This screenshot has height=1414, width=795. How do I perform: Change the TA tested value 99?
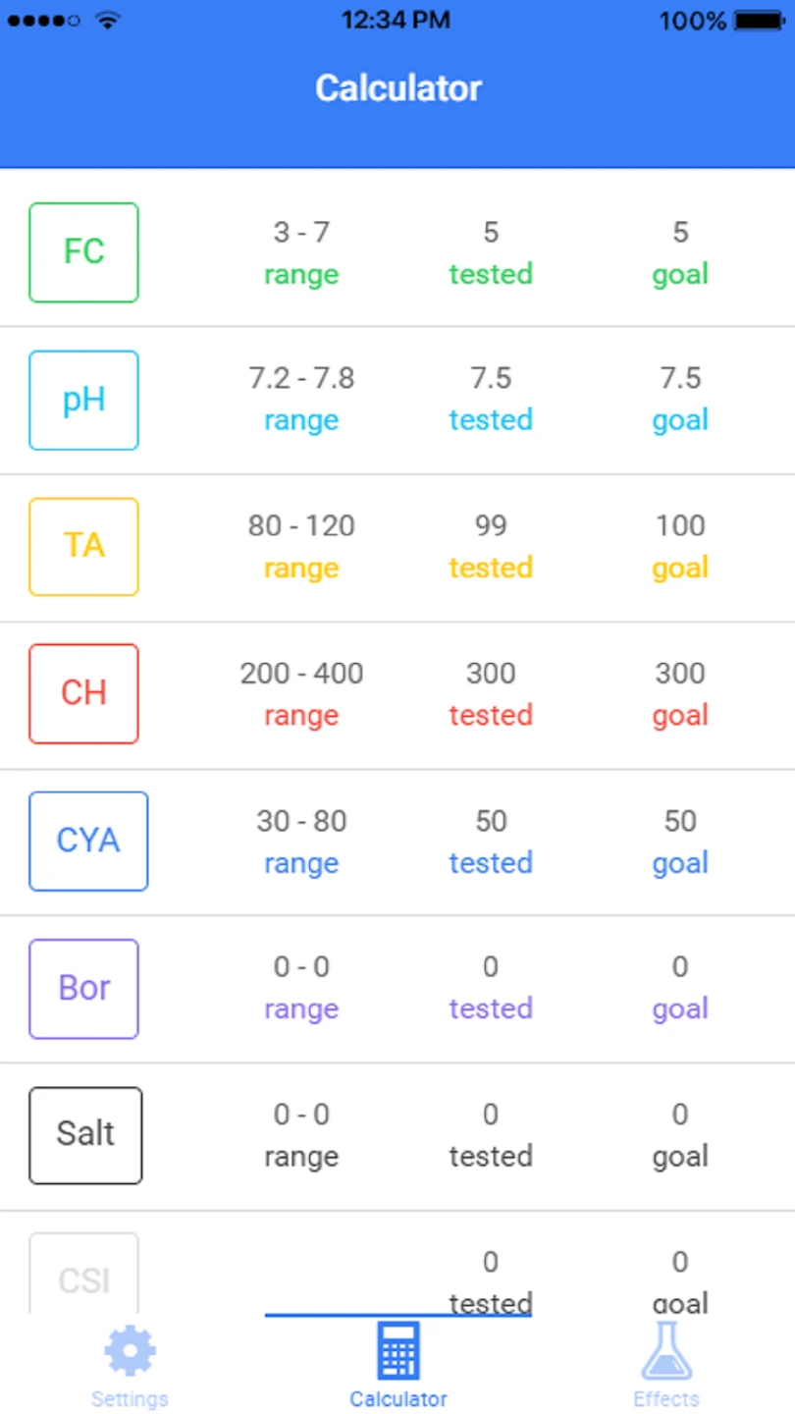(491, 526)
